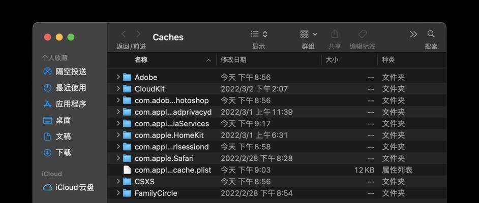This screenshot has width=479, height=203.
Task: Sort by Date Modified (修改日期) column header
Action: click(x=233, y=60)
